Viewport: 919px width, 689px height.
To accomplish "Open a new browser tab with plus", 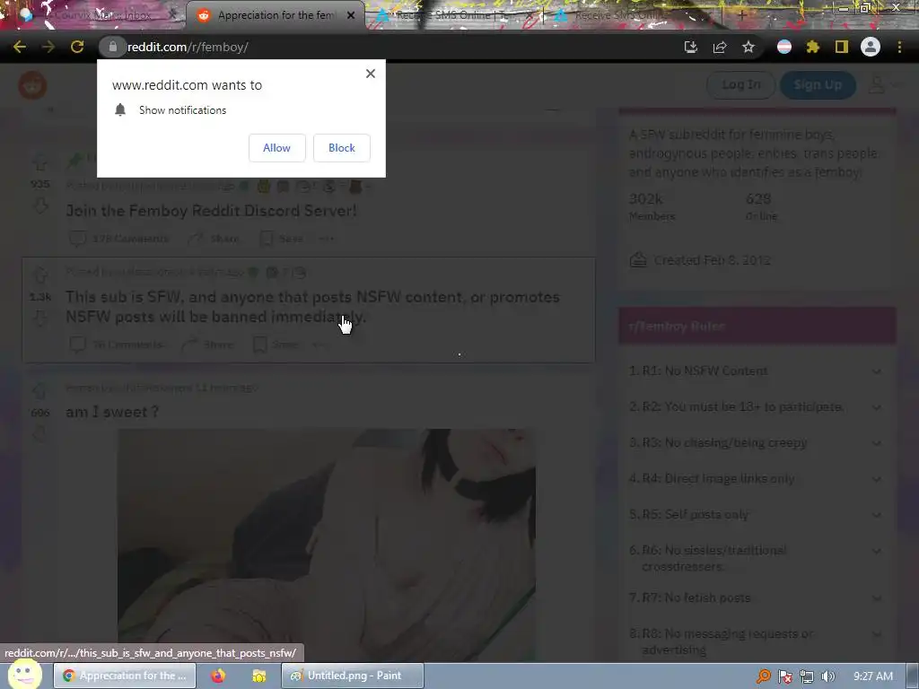I will click(x=741, y=15).
